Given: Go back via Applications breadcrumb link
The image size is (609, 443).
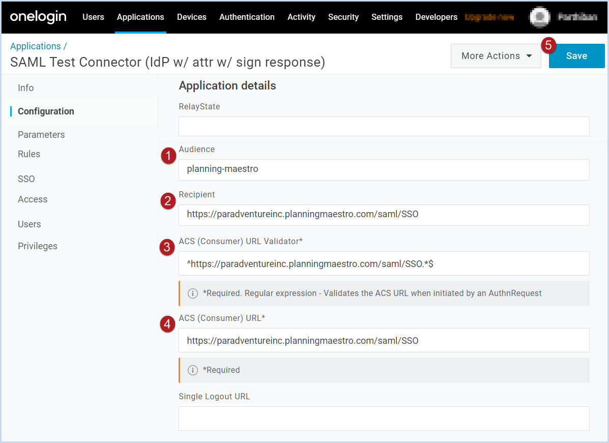Looking at the screenshot, I should 35,46.
